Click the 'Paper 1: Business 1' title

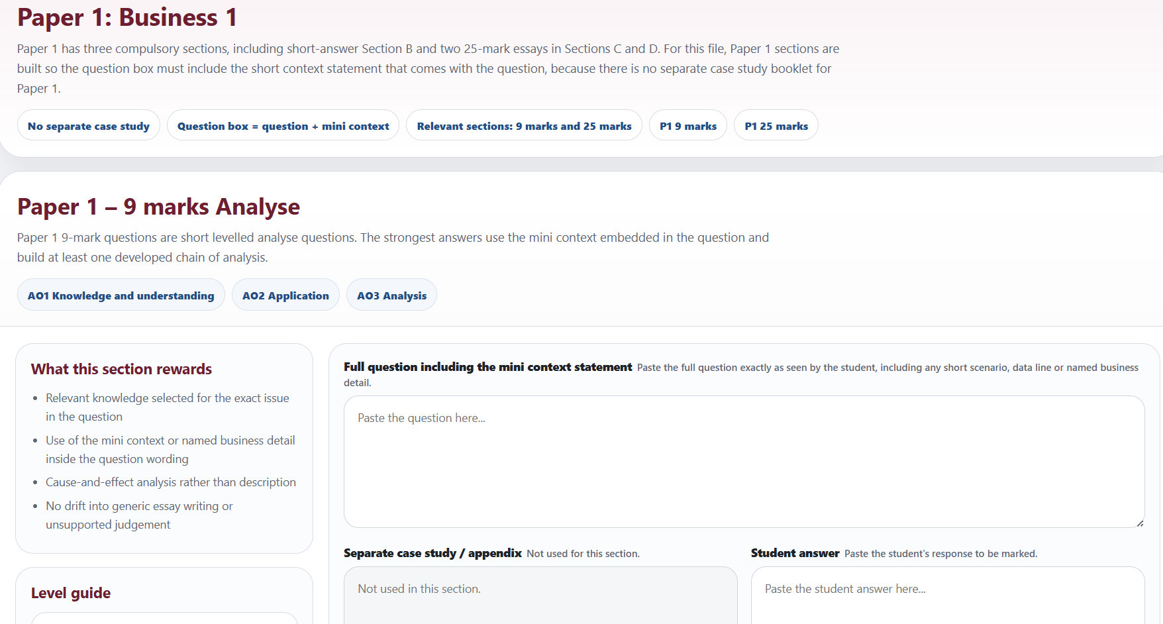tap(127, 17)
